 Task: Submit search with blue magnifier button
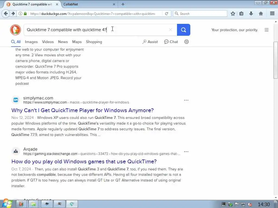pyautogui.click(x=184, y=30)
